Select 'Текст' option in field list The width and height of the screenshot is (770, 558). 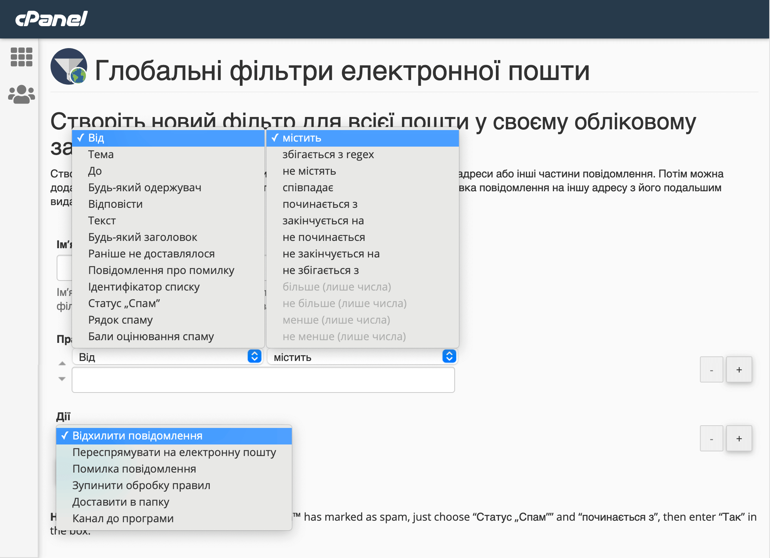[168, 221]
